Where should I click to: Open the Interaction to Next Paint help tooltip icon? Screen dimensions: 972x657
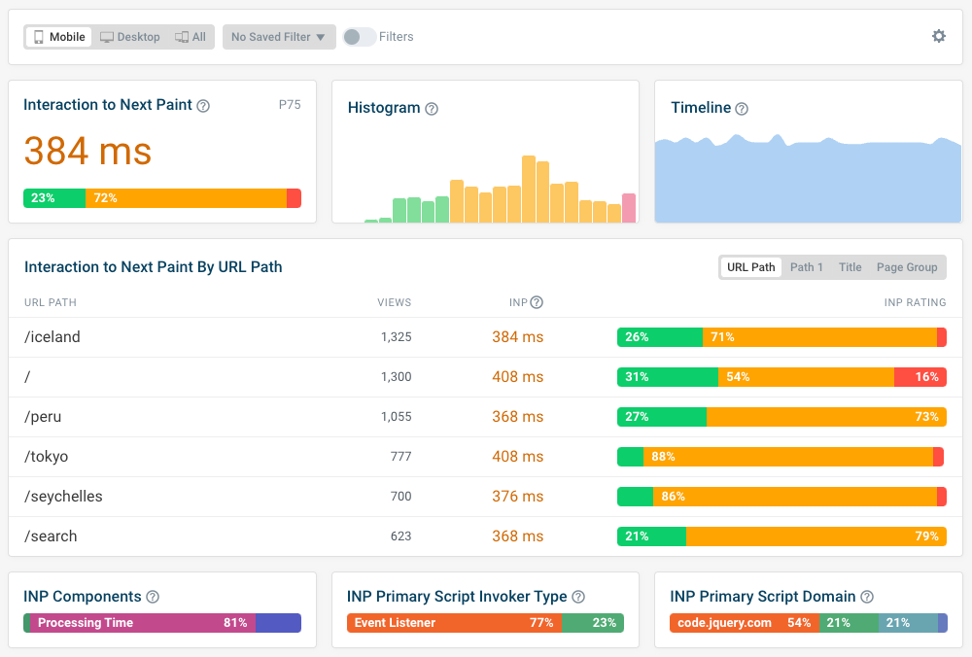202,105
